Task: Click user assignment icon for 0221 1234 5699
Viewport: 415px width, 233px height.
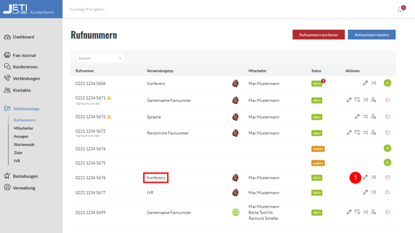Action: pos(373,212)
